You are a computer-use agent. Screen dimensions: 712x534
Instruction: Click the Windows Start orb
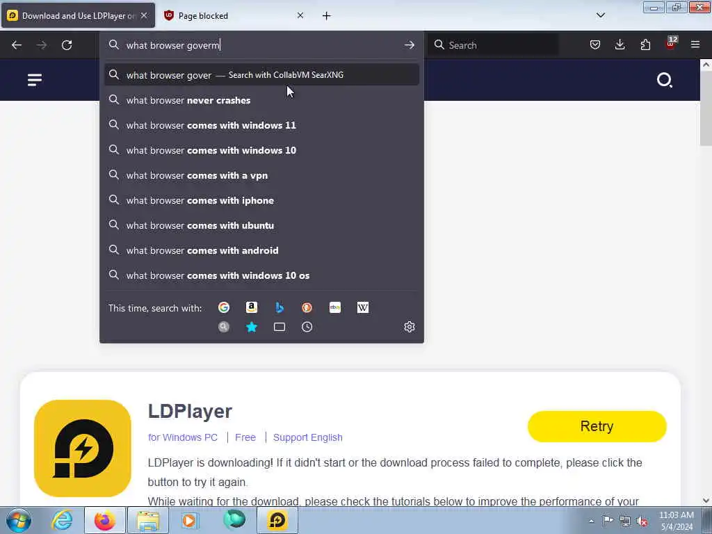tap(19, 520)
